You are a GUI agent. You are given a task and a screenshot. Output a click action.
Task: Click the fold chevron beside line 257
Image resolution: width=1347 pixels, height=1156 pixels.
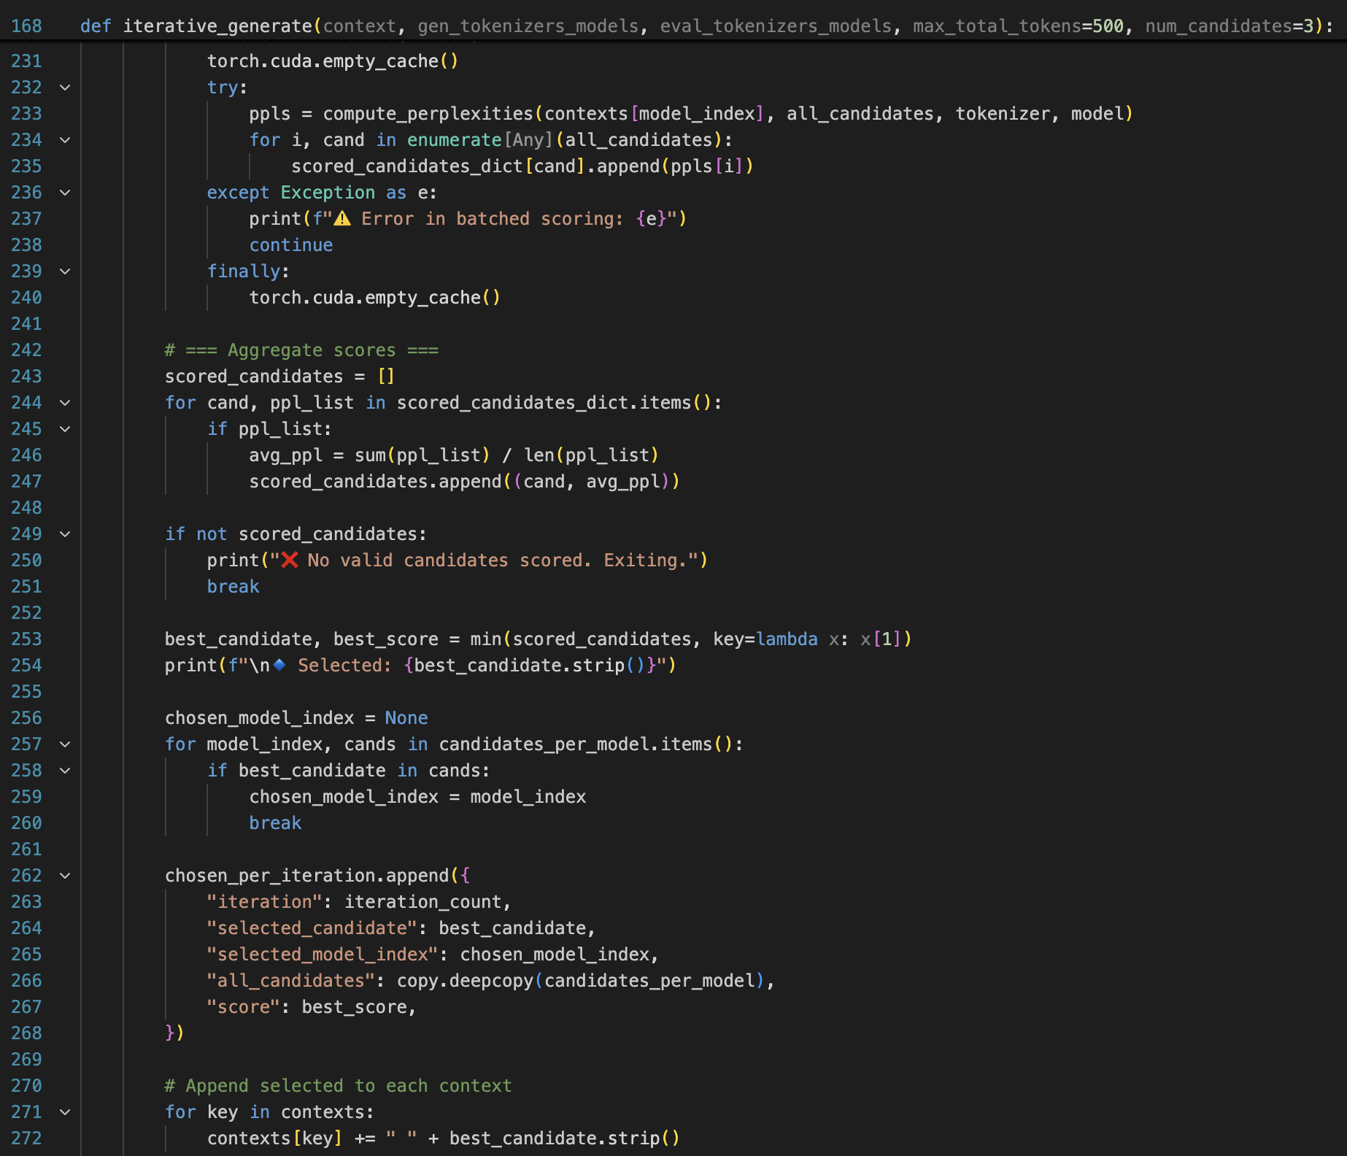tap(65, 744)
